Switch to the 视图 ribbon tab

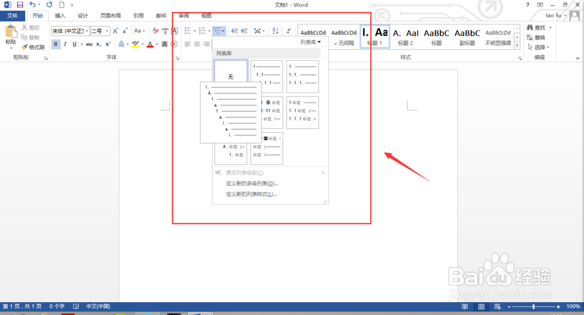[x=206, y=16]
